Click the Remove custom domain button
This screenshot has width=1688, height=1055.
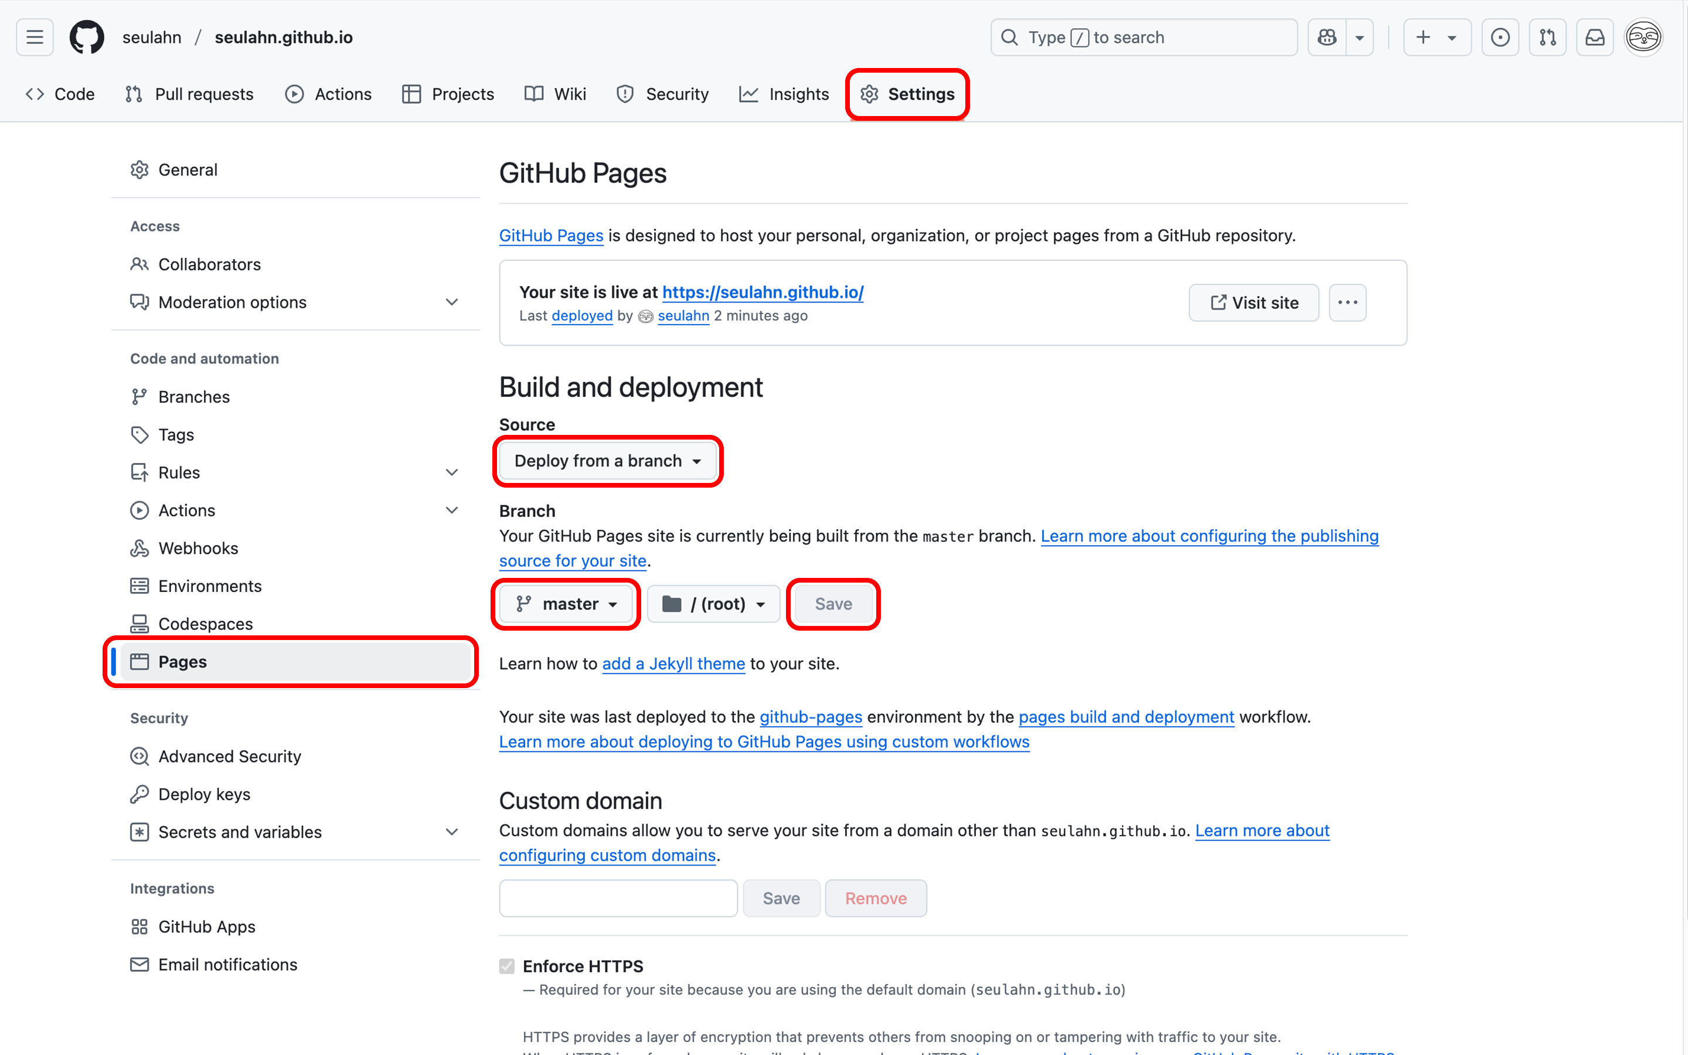click(x=876, y=899)
